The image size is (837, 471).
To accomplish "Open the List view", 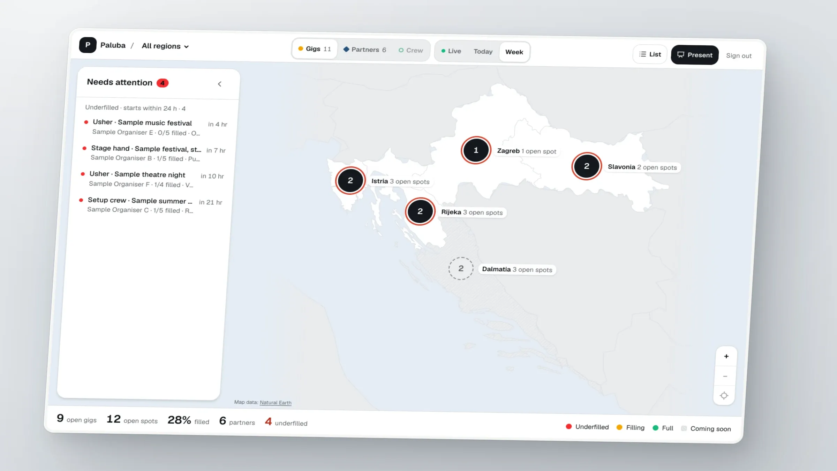I will pyautogui.click(x=650, y=54).
